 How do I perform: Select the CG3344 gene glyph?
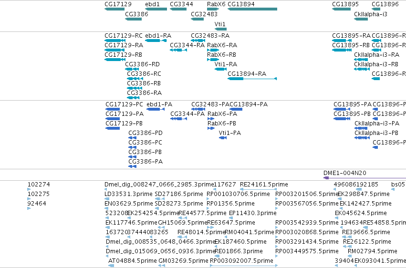178,9
